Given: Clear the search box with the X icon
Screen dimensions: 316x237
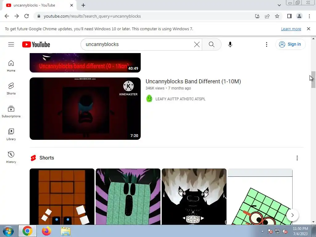Looking at the screenshot, I should [197, 44].
